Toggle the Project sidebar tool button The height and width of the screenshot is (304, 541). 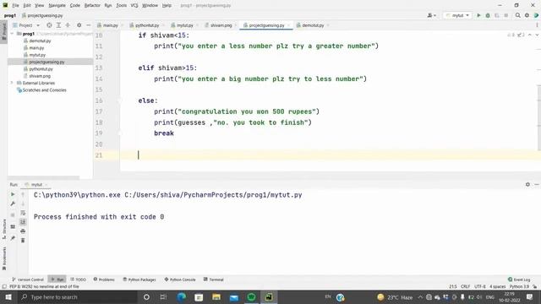point(3,31)
